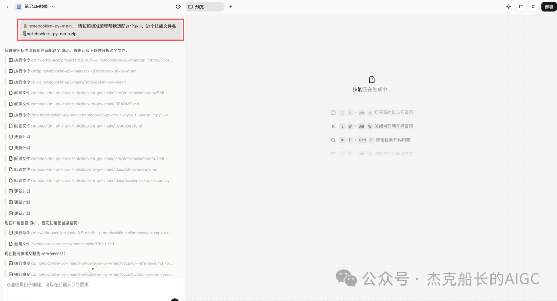Screen dimensions: 557x301
Task: Click the black 部署 deploy button
Action: point(549,6)
